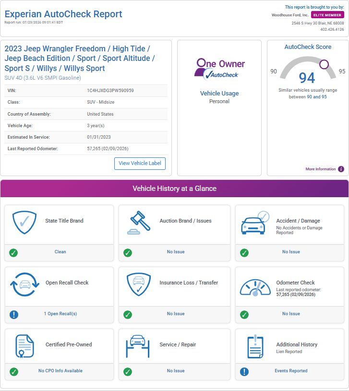Click No Issue under Accident / Damage
Screen dimensions: 349x391
[291, 252]
